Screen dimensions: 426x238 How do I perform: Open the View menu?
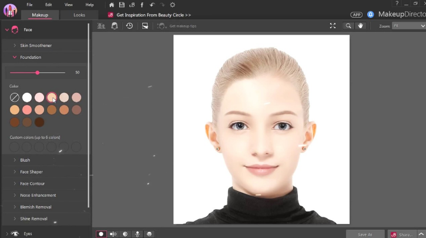tap(69, 5)
